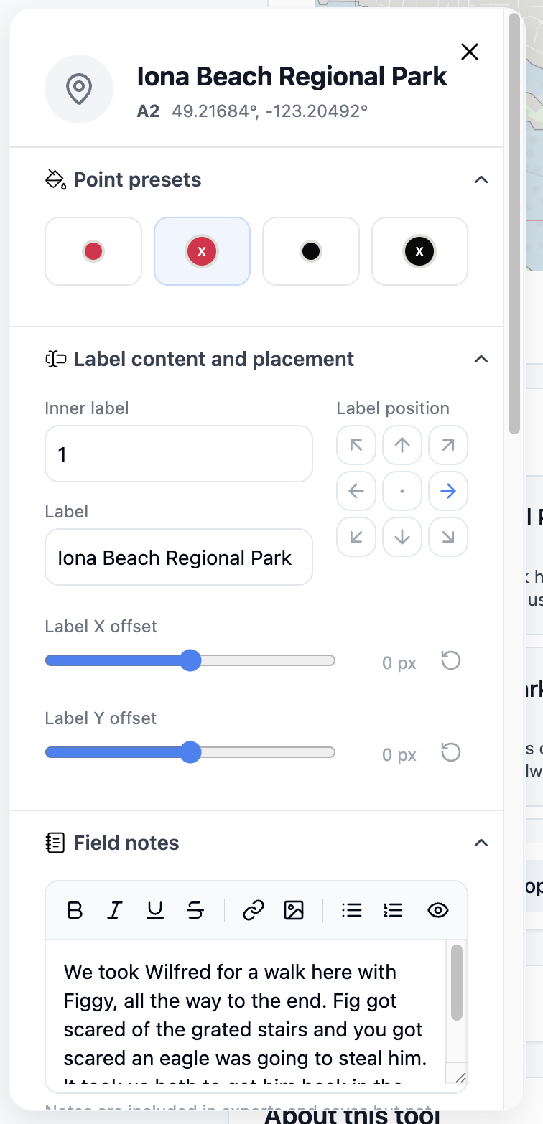Click the coordinates text 49.21684°, -123.20492°
Viewport: 543px width, 1124px height.
pos(270,111)
